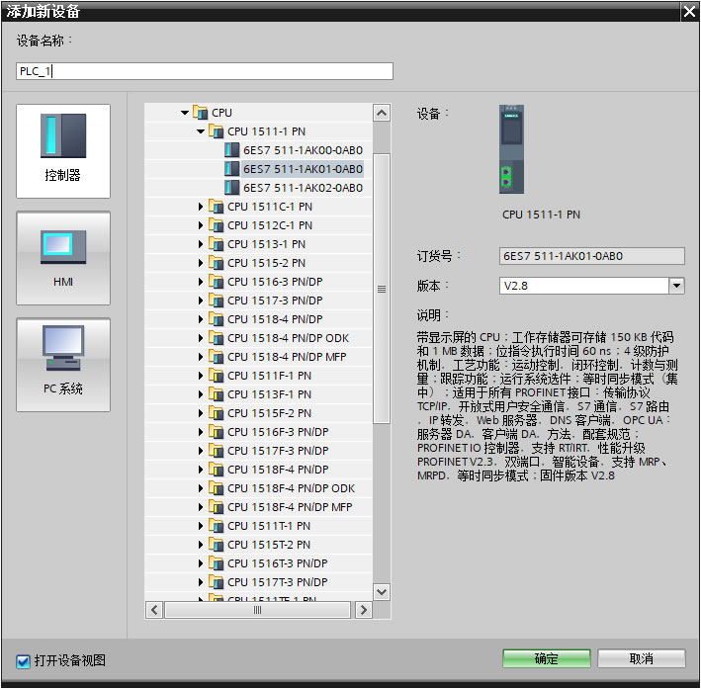The width and height of the screenshot is (701, 689).
Task: Click the CPU 1511-1 PN device preview image
Action: pyautogui.click(x=511, y=149)
